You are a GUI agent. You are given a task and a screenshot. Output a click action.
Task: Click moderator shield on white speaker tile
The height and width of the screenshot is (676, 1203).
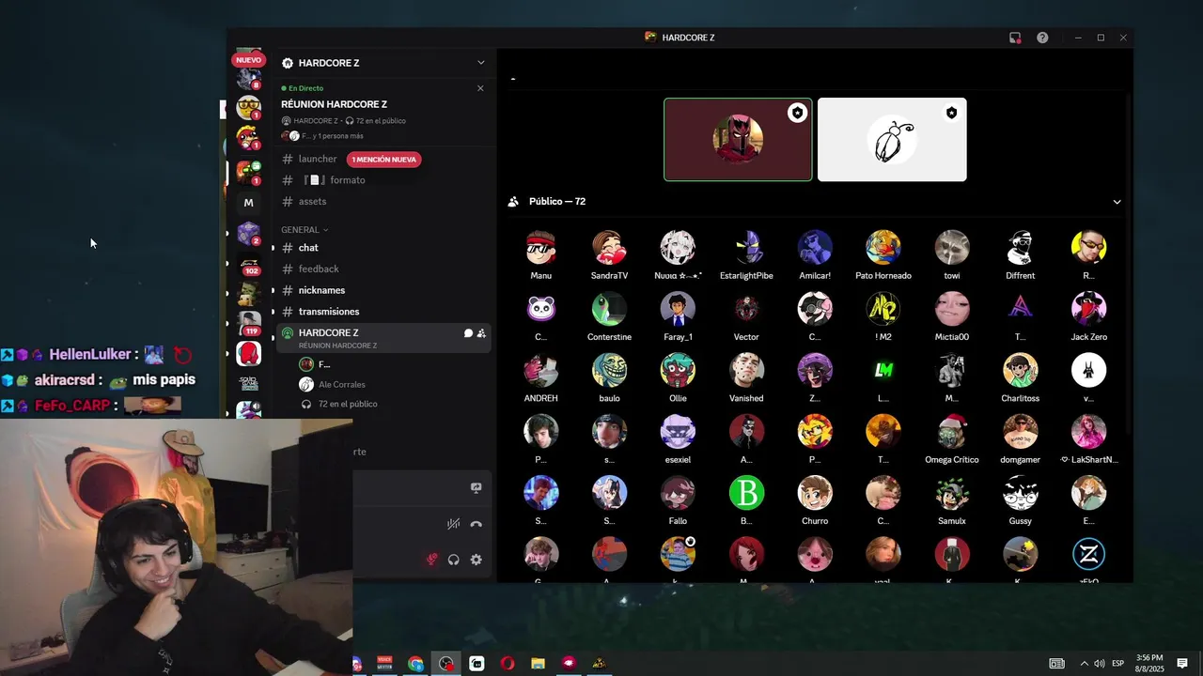pos(951,113)
